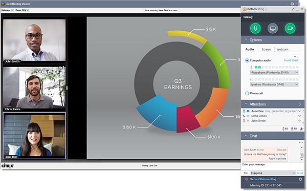Click the screen sharing monitor button
This screenshot has height=191, width=307.
273,28
